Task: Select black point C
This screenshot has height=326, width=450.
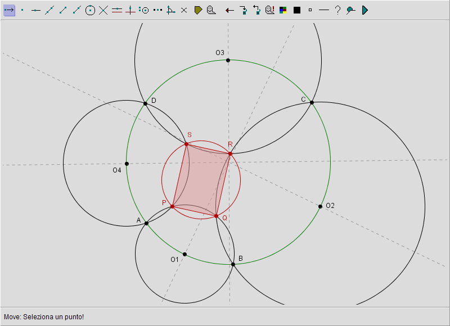Action: (312, 102)
